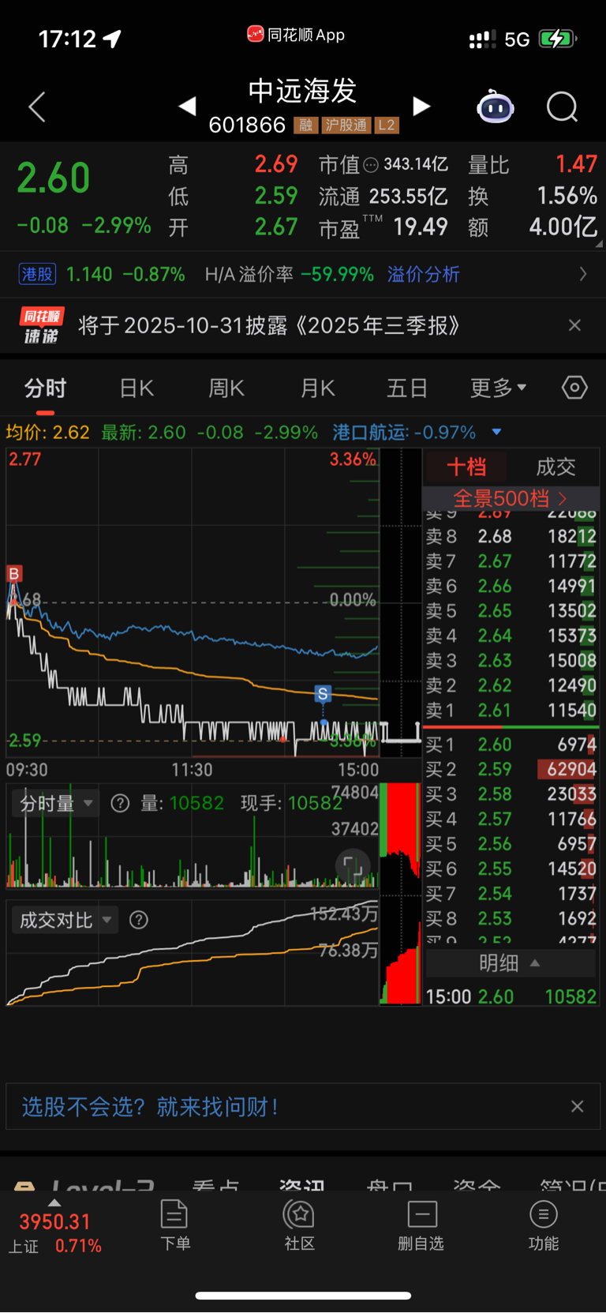Expand the 港口航运 sector dropdown
Image resolution: width=606 pixels, height=1313 pixels.
496,432
